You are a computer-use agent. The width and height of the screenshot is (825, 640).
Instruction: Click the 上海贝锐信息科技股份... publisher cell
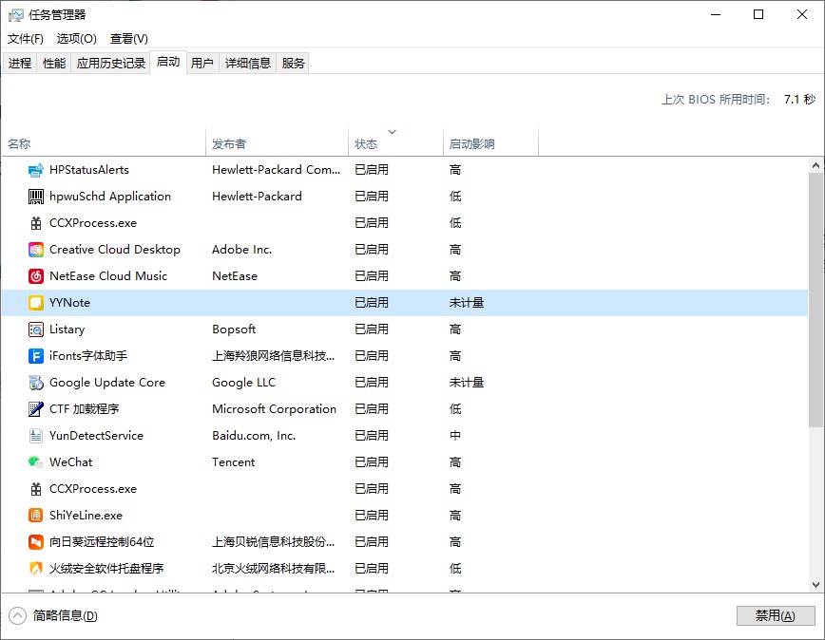(x=273, y=542)
